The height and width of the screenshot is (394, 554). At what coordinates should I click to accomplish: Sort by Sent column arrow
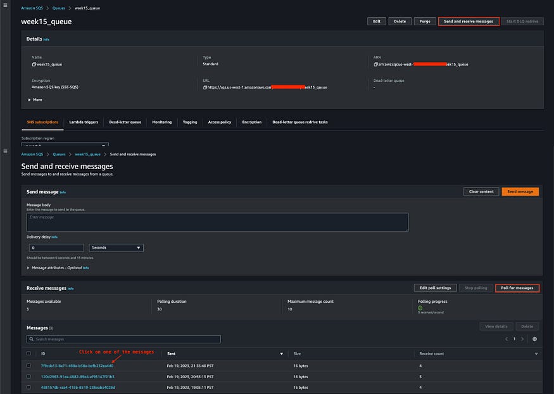[282, 353]
